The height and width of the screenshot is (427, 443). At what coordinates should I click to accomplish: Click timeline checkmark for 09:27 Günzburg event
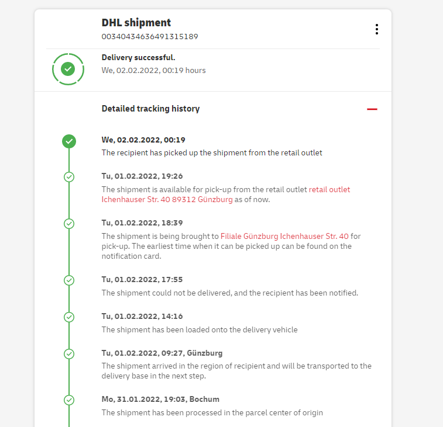click(69, 353)
